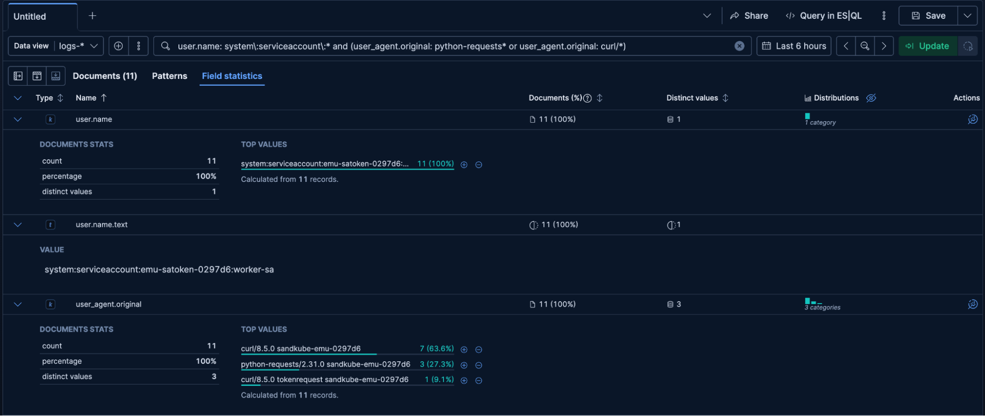The height and width of the screenshot is (416, 985).
Task: Open the logs-* data view selector
Action: (x=56, y=46)
